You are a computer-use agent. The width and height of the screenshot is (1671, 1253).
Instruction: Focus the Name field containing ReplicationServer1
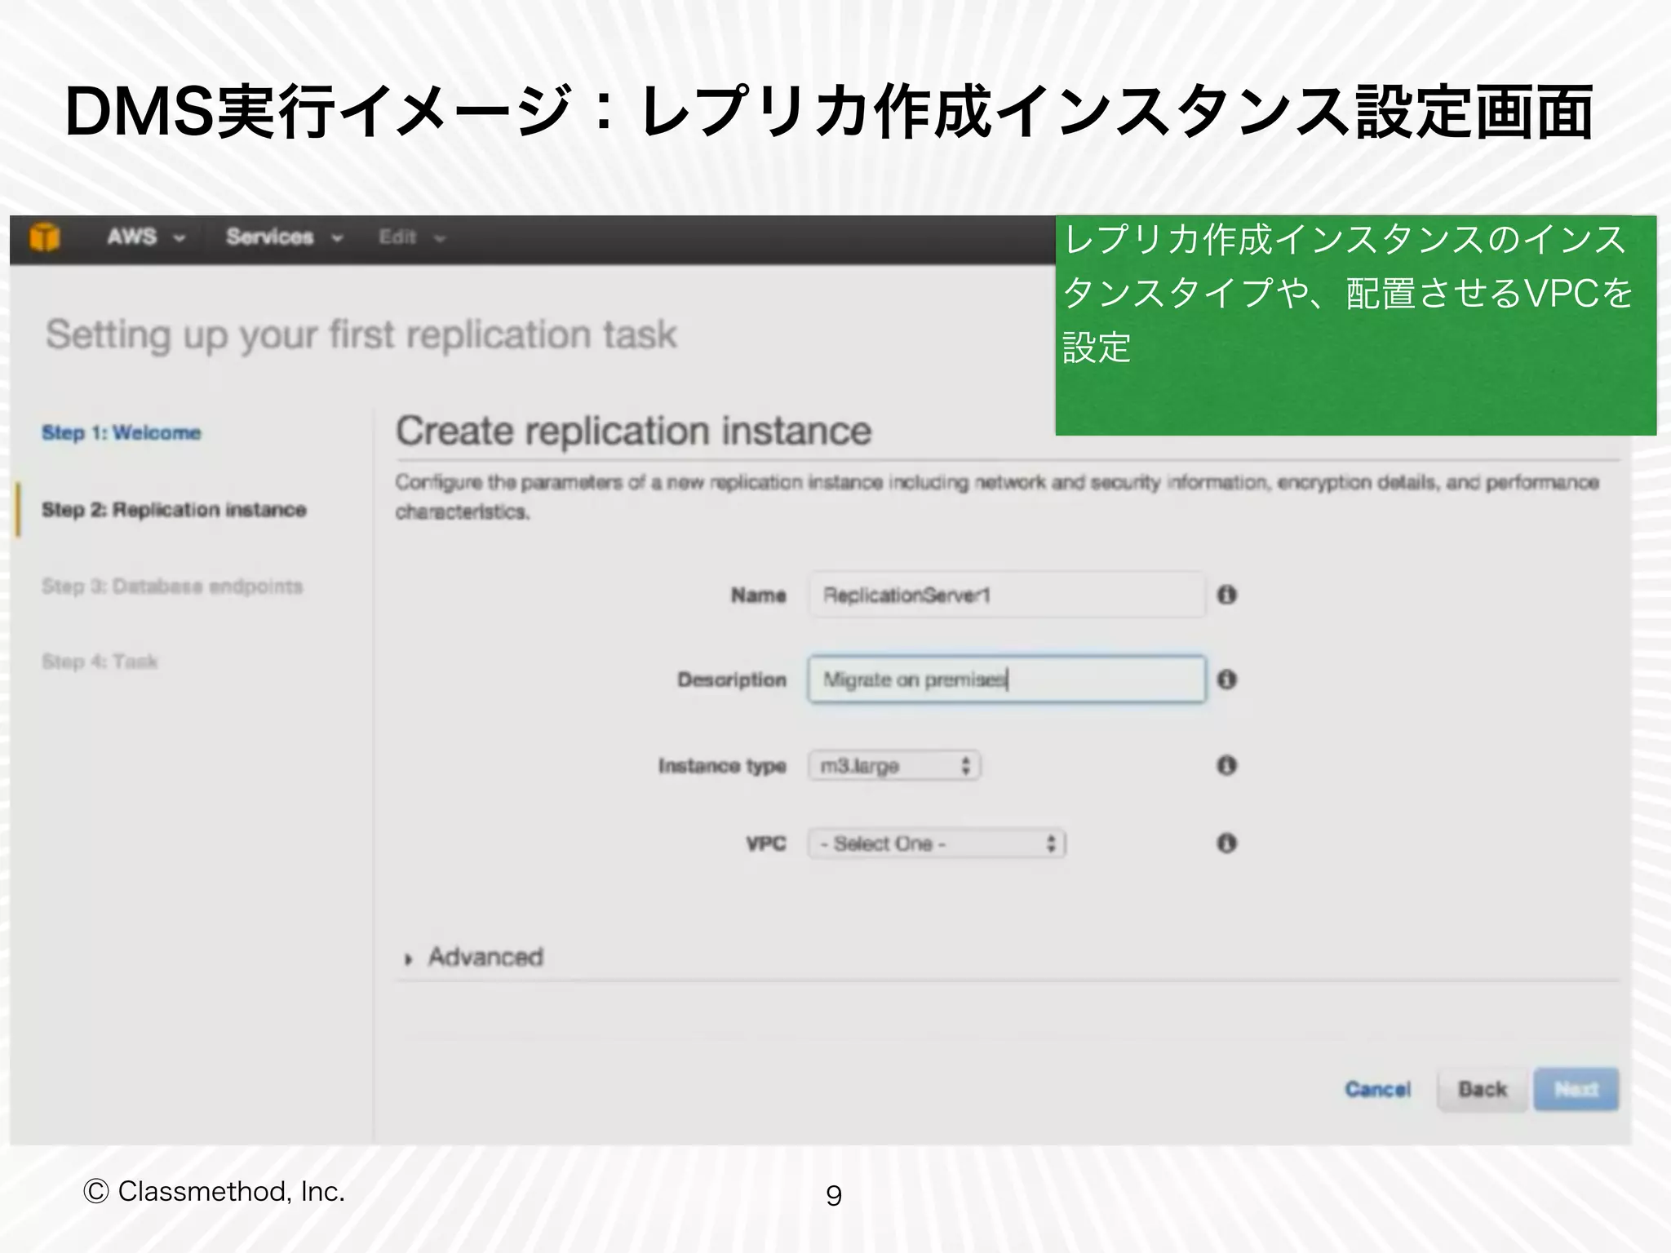point(1006,595)
